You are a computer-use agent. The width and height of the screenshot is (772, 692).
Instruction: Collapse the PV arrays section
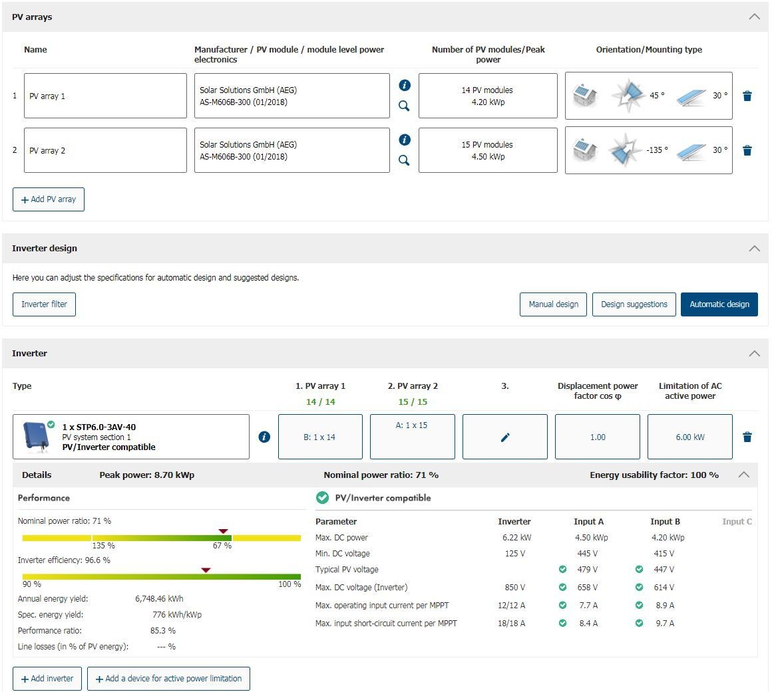[x=754, y=17]
